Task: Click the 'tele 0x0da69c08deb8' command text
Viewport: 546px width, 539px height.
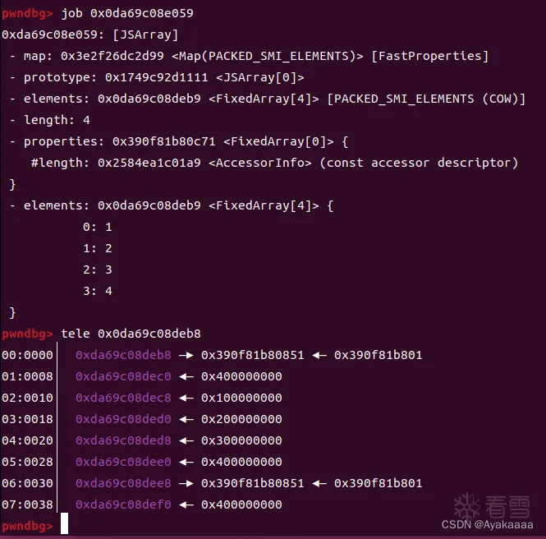Action: pos(131,334)
